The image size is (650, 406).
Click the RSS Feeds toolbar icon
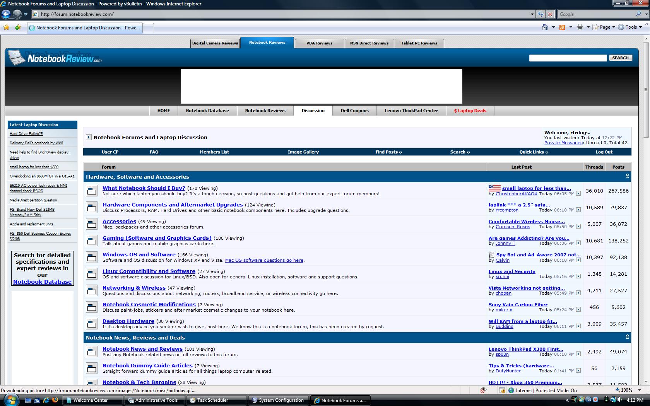point(562,27)
